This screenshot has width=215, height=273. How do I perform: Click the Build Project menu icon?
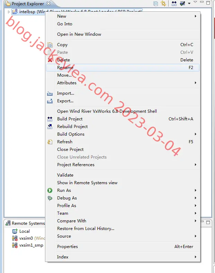(50, 119)
